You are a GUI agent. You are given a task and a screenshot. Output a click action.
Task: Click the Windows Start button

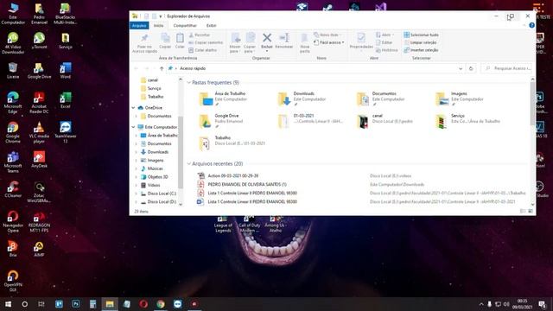click(x=8, y=304)
